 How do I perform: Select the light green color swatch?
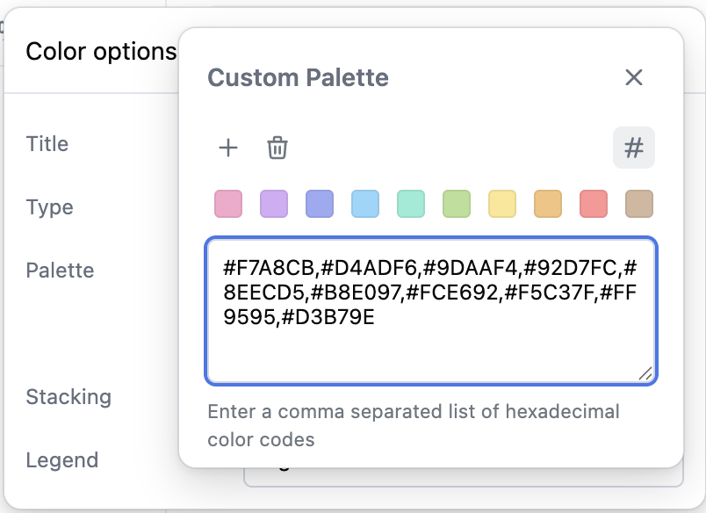[457, 204]
